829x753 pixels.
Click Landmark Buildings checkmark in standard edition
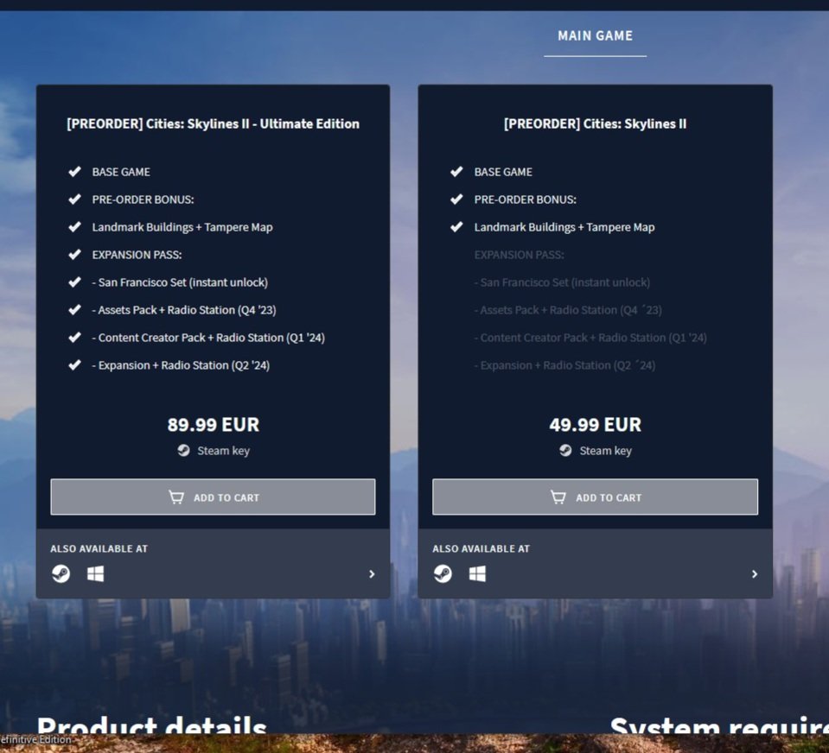456,227
